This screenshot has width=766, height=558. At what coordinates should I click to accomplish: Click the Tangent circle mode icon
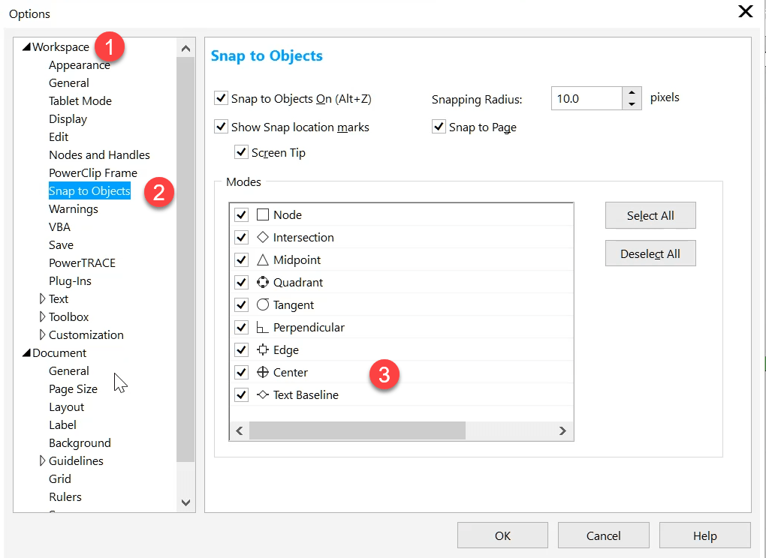pyautogui.click(x=262, y=305)
